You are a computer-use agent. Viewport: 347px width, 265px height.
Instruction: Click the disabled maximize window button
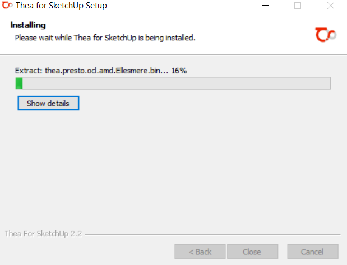click(x=298, y=6)
